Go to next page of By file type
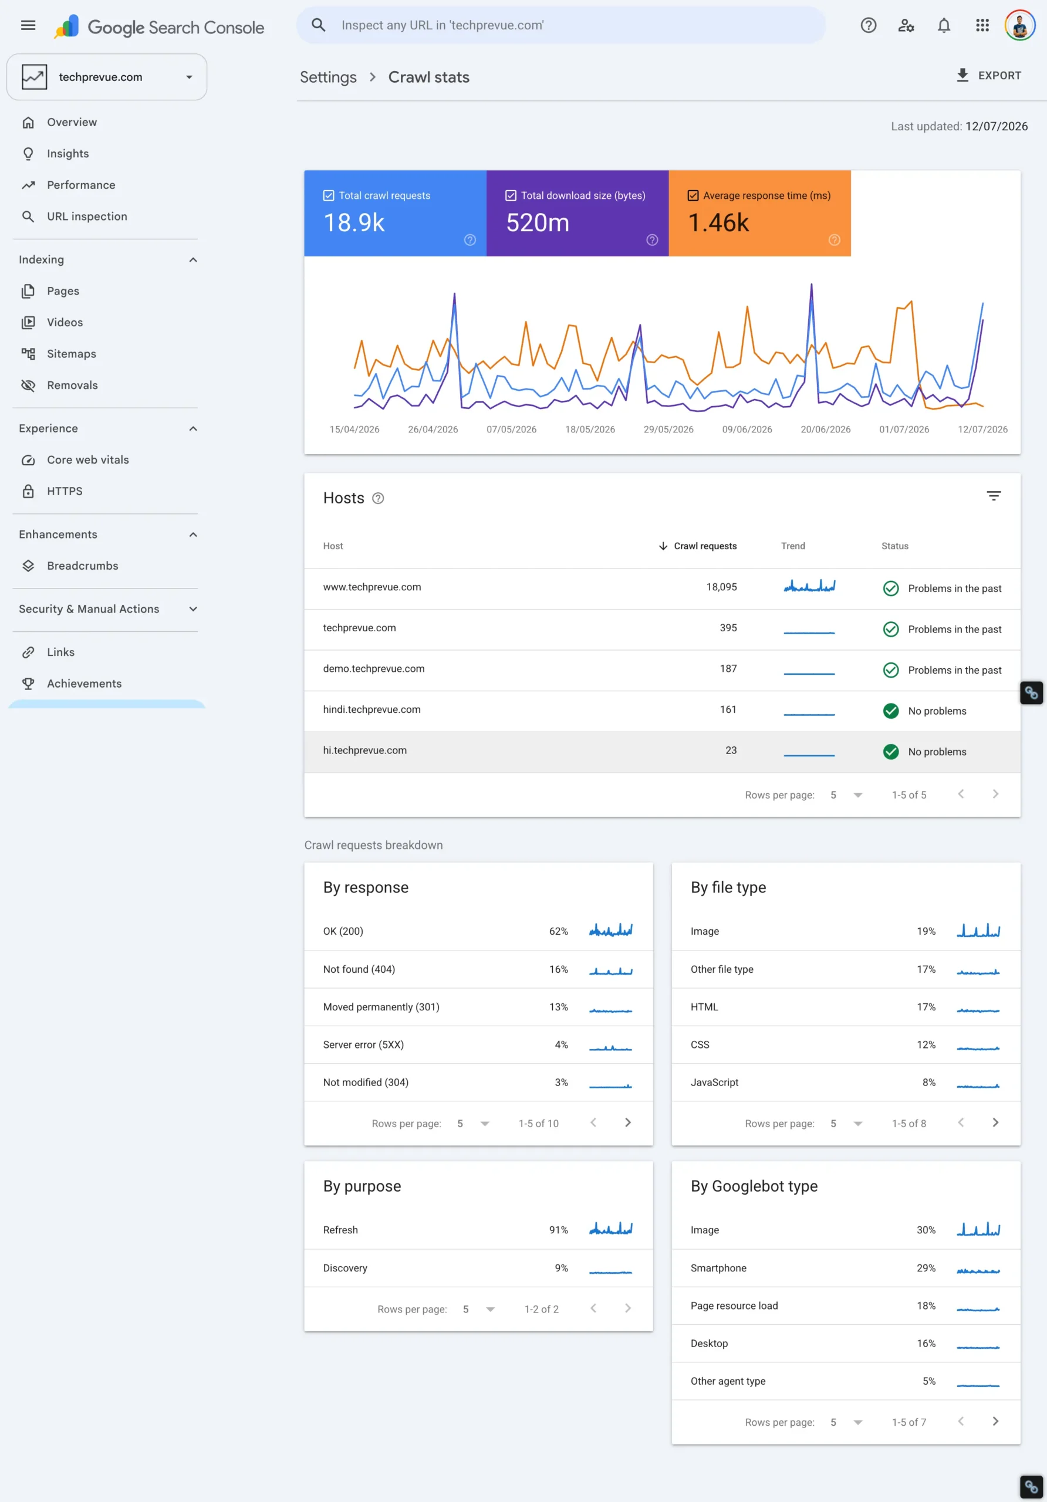Image resolution: width=1047 pixels, height=1502 pixels. (995, 1122)
